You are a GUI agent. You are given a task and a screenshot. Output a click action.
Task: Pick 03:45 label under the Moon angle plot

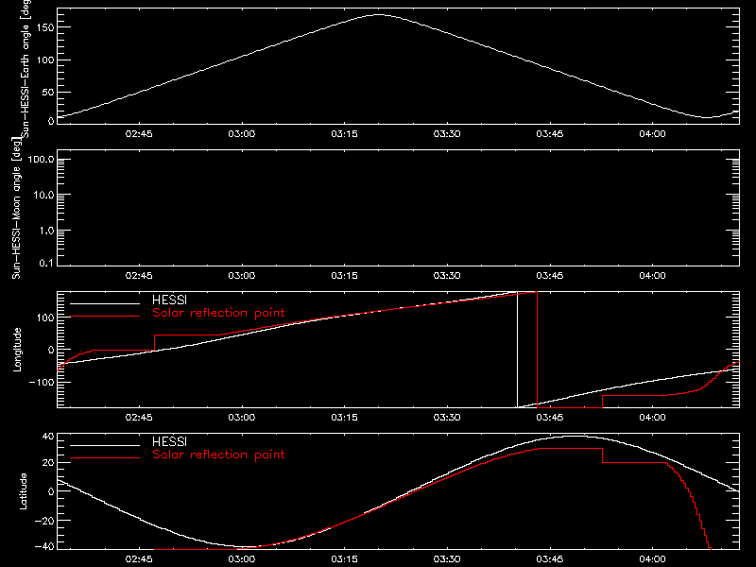550,276
